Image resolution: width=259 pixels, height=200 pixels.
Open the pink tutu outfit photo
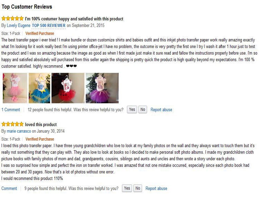(x=14, y=88)
